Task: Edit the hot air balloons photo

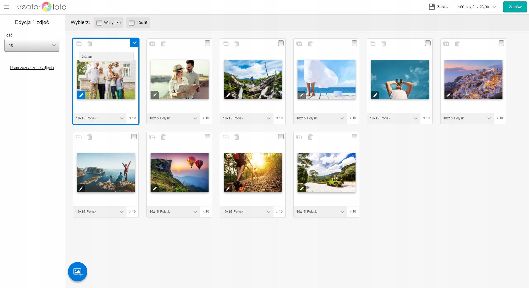Action: [x=155, y=188]
